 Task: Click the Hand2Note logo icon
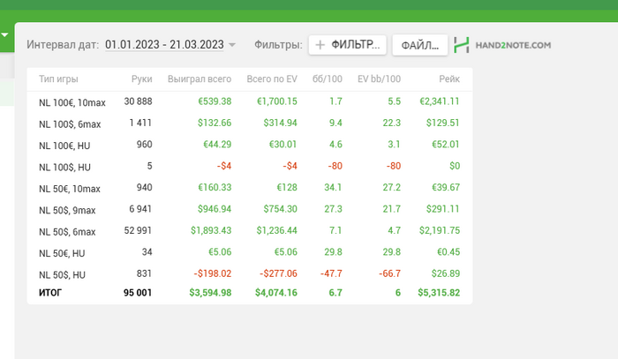pyautogui.click(x=461, y=45)
